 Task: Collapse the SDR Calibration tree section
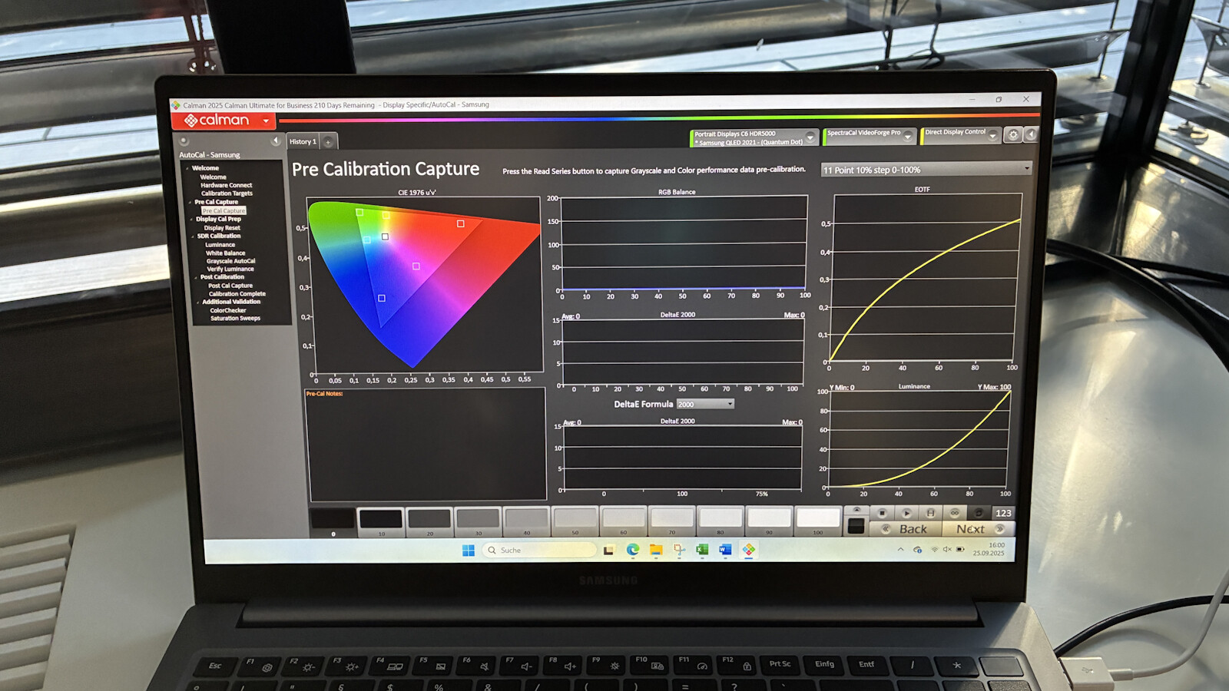[x=193, y=236]
